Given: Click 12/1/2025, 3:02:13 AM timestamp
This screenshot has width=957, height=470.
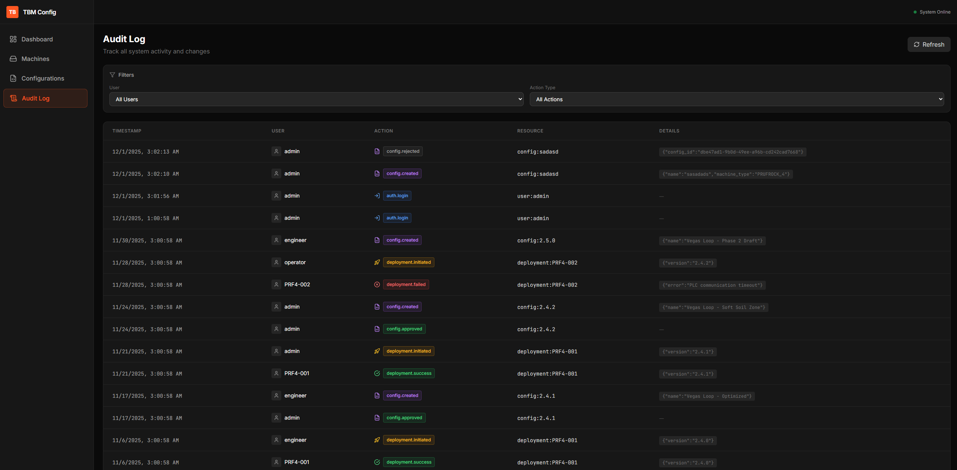Looking at the screenshot, I should tap(146, 152).
